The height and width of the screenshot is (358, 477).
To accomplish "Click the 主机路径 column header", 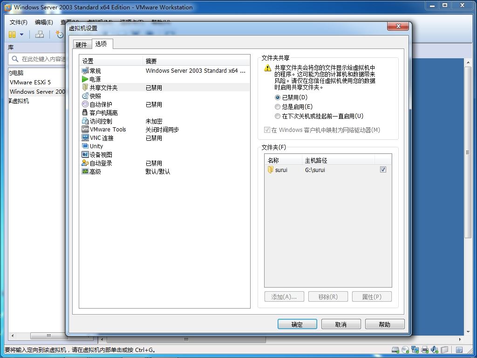I will 339,160.
